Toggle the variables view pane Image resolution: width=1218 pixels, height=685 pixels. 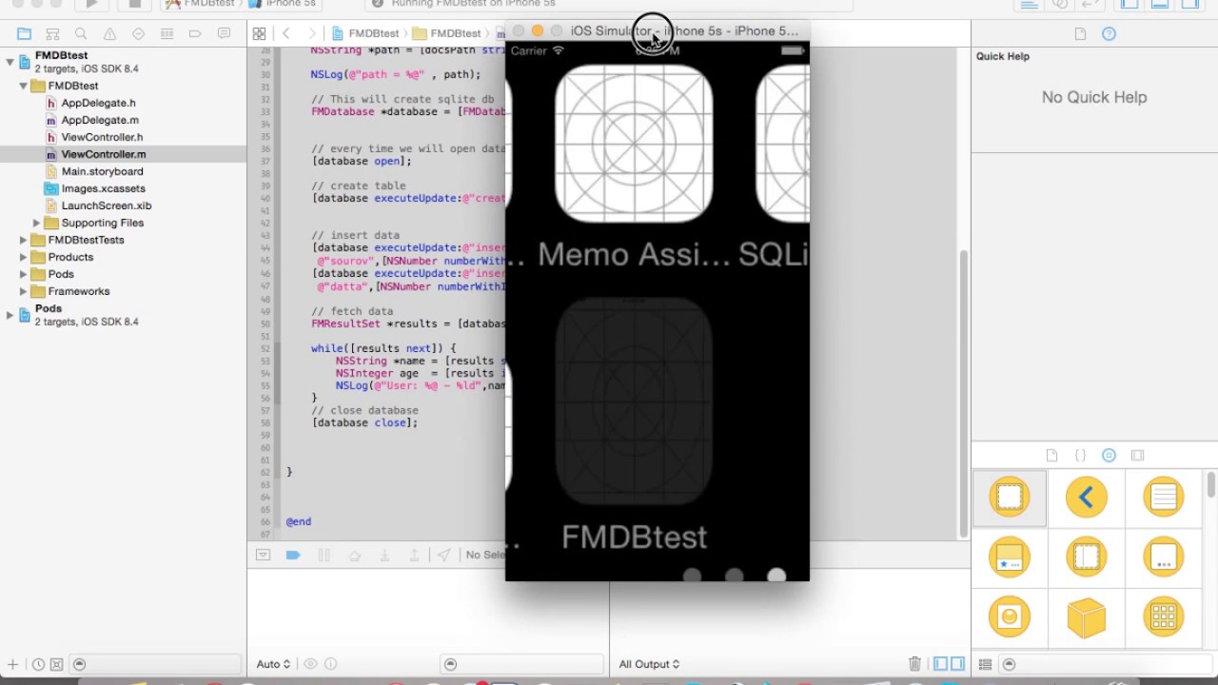(941, 664)
